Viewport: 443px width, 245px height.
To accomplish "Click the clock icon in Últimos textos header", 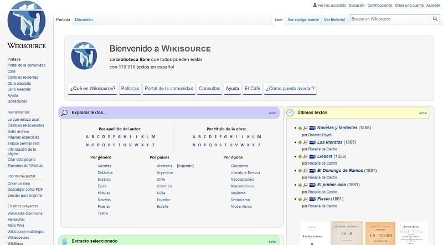I will [x=290, y=113].
